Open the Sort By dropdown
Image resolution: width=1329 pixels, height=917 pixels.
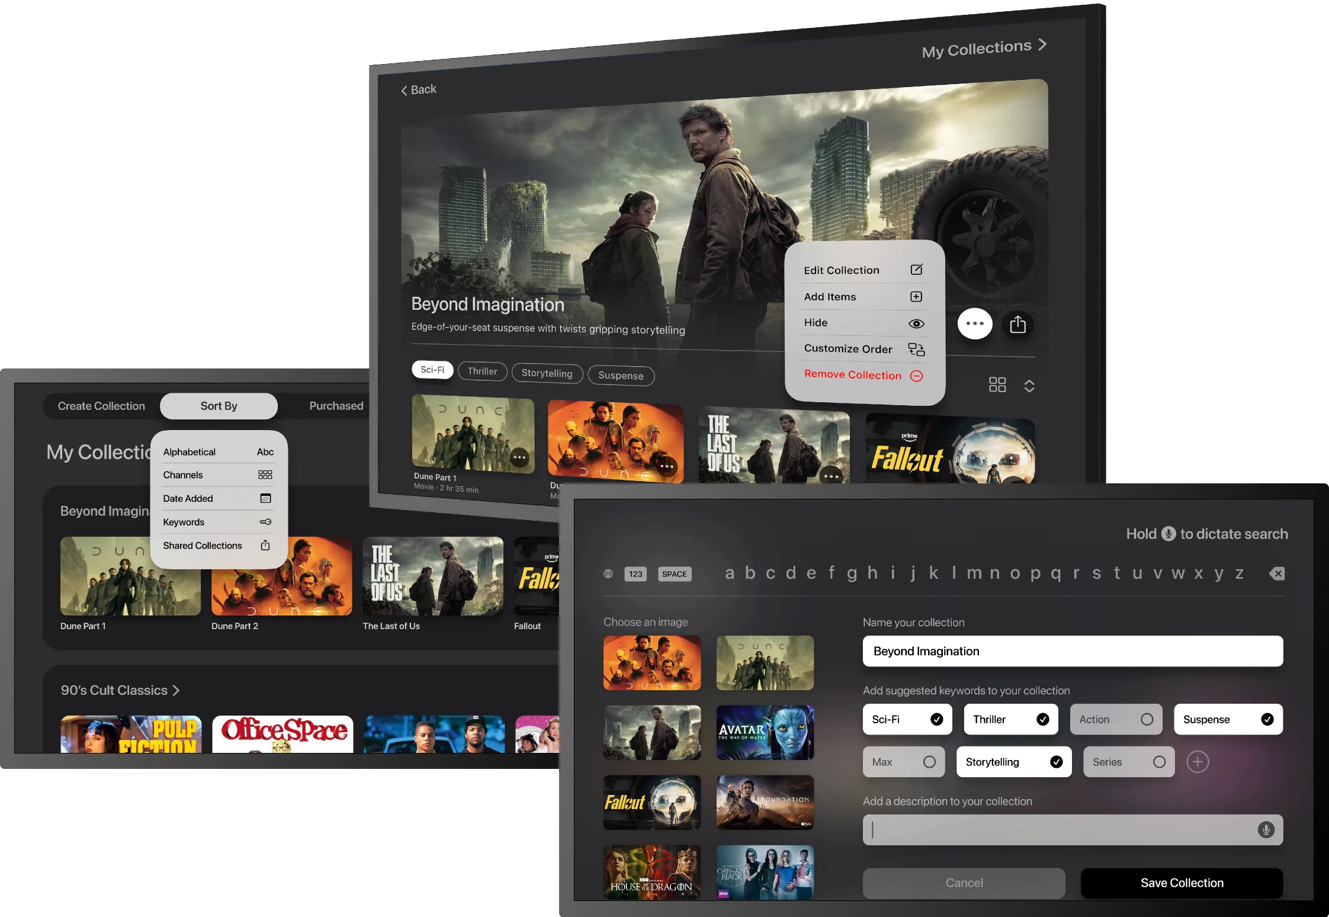(x=219, y=406)
